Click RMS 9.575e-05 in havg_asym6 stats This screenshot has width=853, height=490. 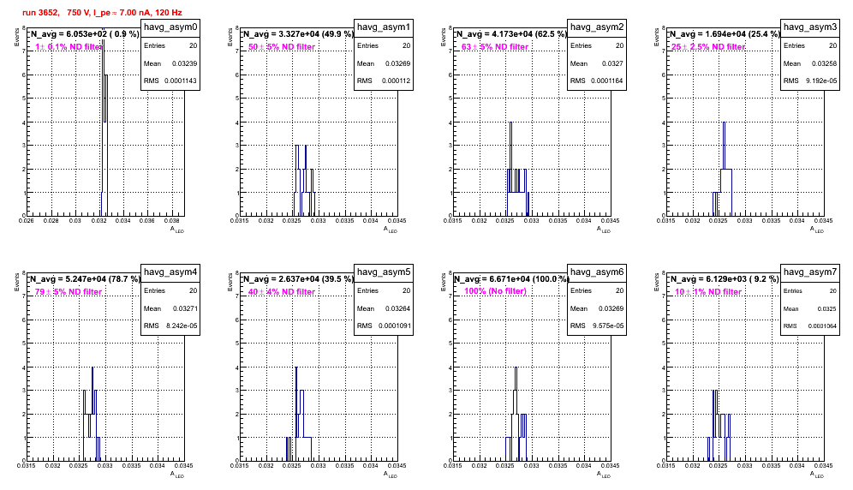click(597, 326)
